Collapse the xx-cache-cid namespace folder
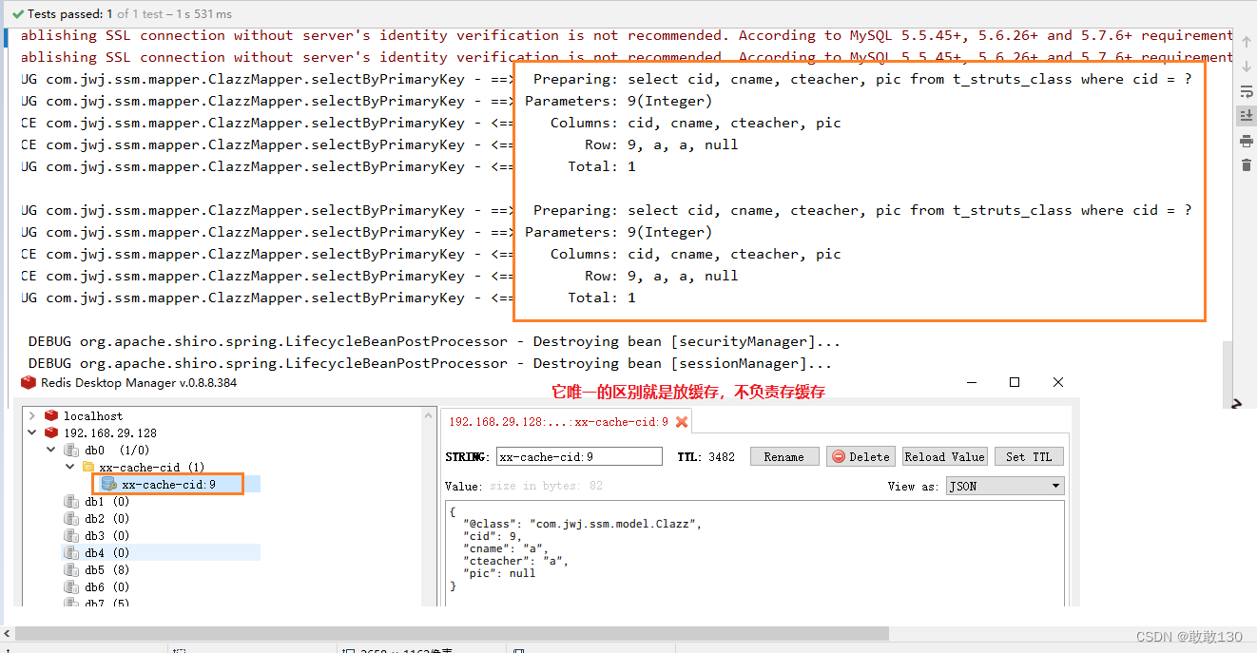Screen dimensions: 1257x653 coord(70,468)
